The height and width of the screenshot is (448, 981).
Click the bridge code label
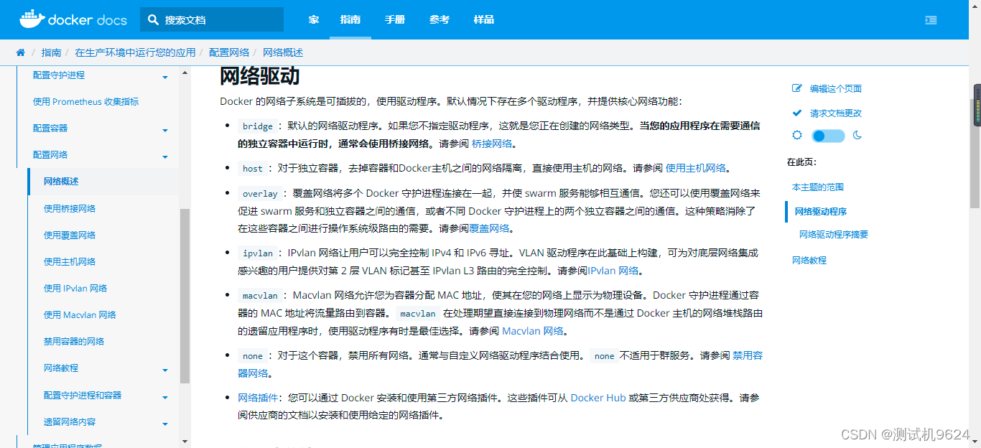click(x=258, y=126)
